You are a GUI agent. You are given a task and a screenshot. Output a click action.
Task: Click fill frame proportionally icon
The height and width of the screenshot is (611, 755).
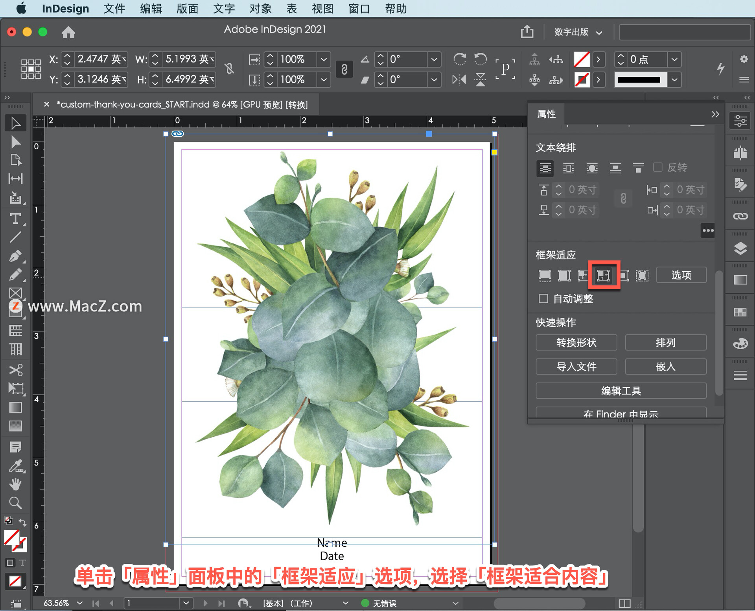tap(545, 275)
